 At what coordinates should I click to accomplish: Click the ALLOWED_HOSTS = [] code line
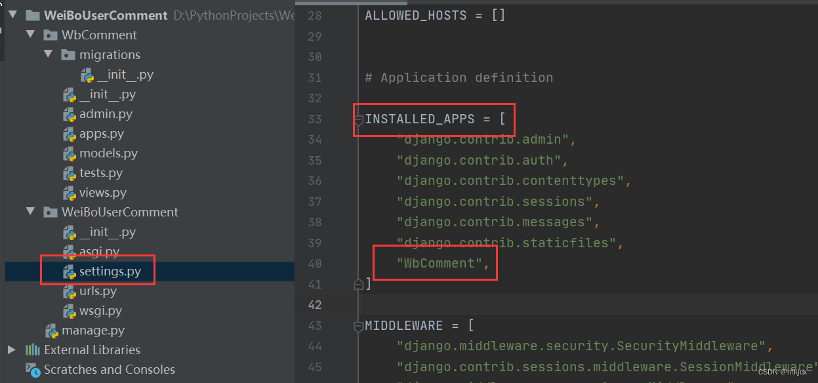click(x=436, y=15)
